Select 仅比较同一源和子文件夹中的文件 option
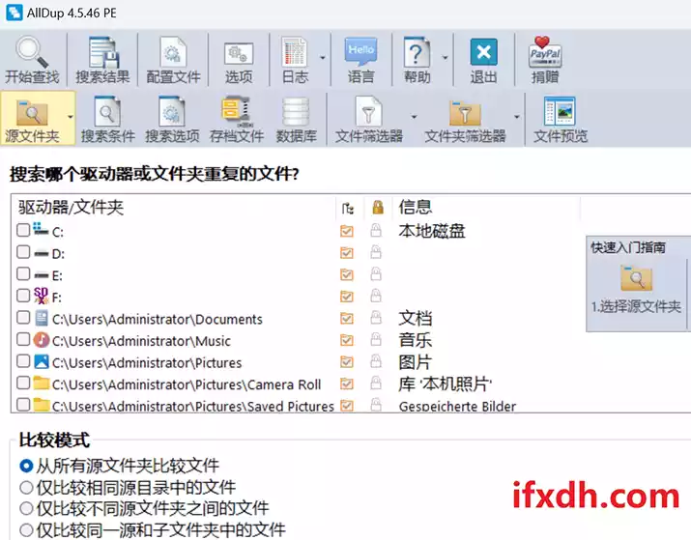 [x=26, y=529]
